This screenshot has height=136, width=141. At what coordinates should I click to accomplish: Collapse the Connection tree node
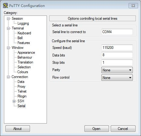tap(8, 77)
